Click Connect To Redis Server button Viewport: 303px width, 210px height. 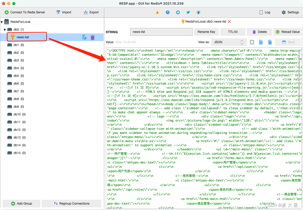pyautogui.click(x=25, y=12)
